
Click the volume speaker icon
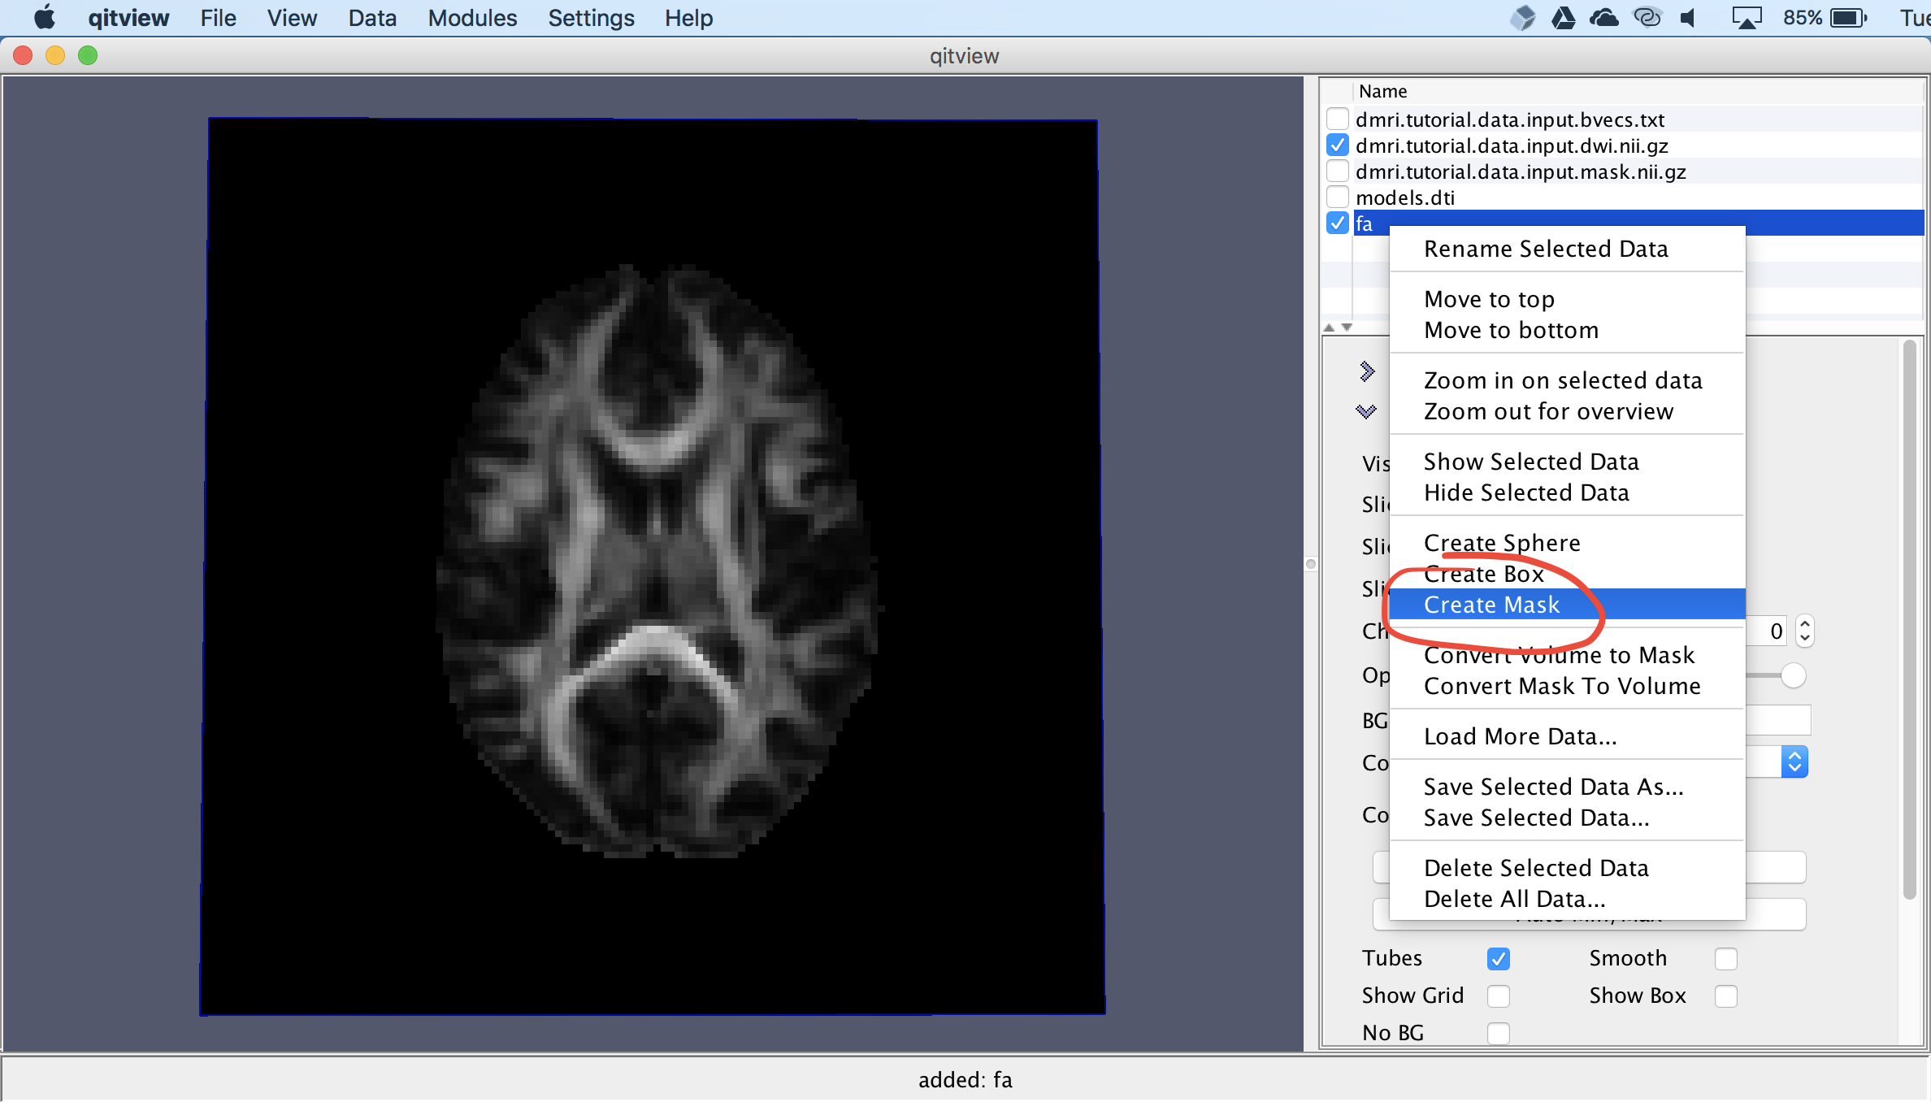(1689, 18)
